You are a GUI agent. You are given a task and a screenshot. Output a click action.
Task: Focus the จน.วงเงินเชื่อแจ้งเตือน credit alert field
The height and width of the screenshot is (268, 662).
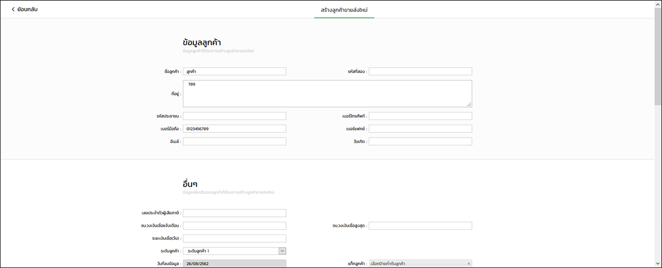point(234,226)
